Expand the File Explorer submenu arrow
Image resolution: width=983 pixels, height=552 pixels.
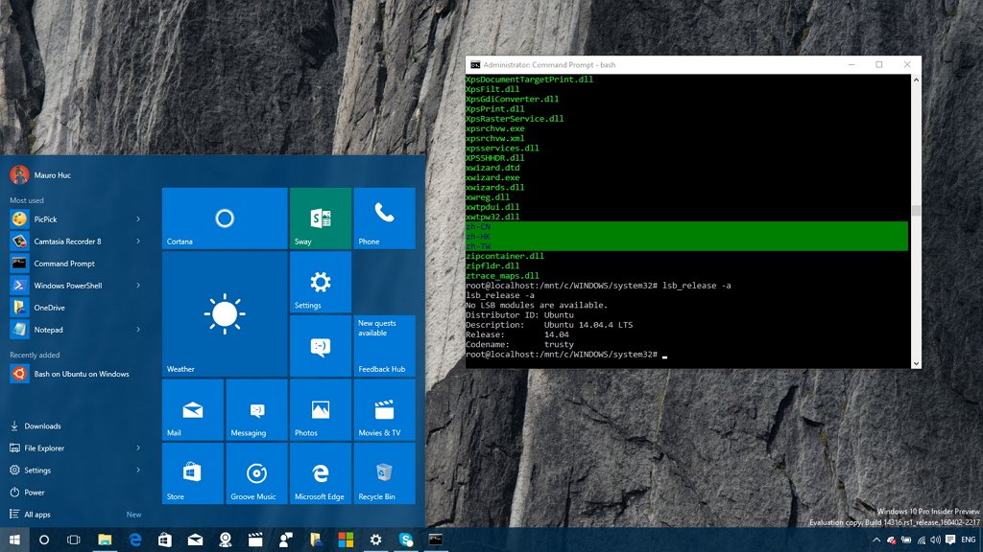138,448
